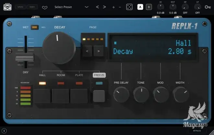214x135 pixels.
Task: Click the WET label
Action: coord(26,27)
